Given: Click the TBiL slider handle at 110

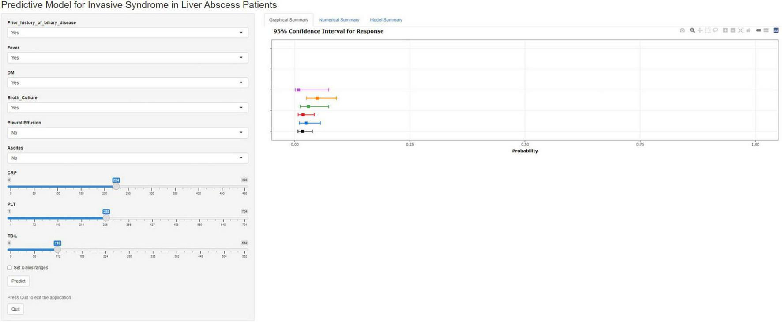Looking at the screenshot, I should (57, 250).
